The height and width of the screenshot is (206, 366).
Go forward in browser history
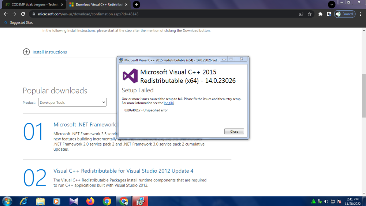15,14
